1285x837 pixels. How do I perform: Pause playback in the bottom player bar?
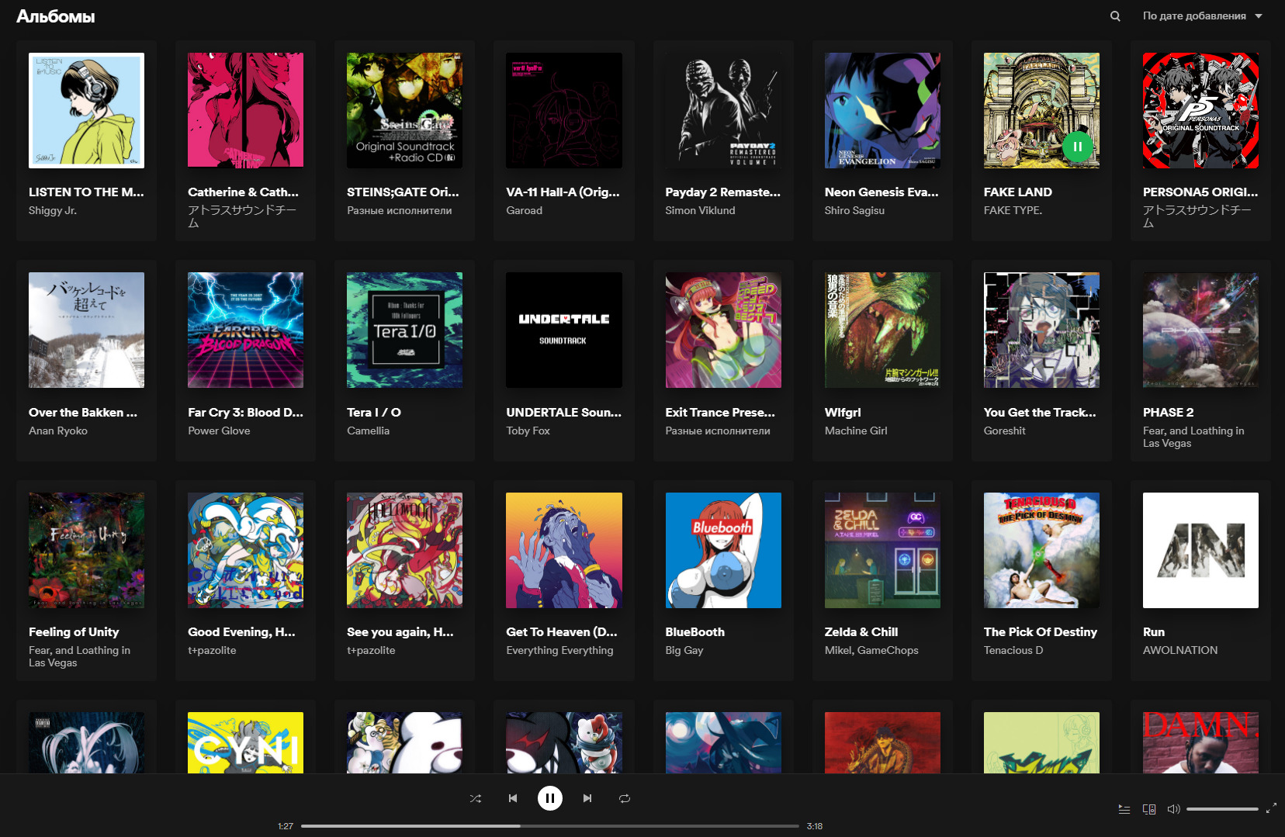[550, 798]
